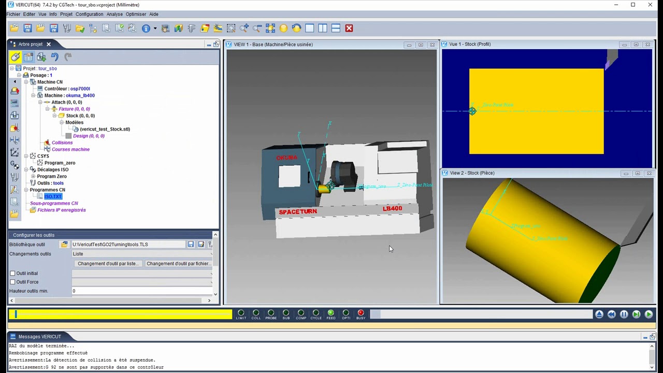
Task: Click the info icon in toolbar
Action: click(146, 28)
